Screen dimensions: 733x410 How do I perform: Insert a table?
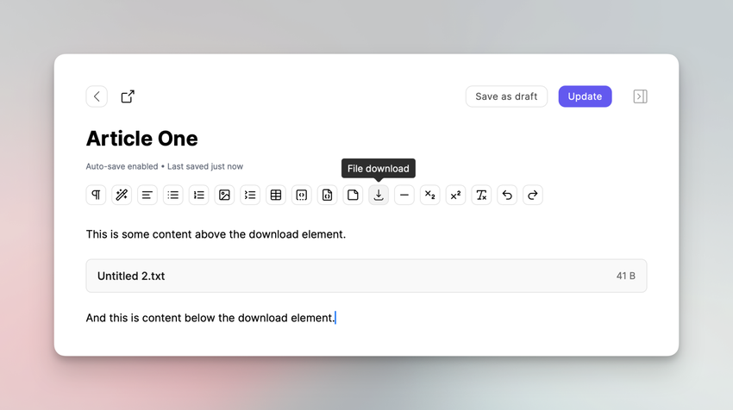click(276, 196)
